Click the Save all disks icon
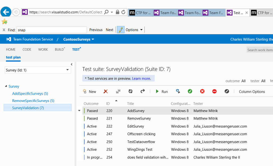The width and height of the screenshot is (273, 166). (x=118, y=91)
